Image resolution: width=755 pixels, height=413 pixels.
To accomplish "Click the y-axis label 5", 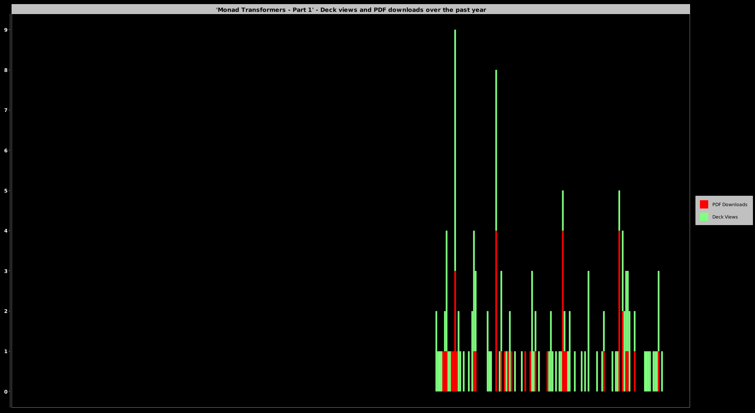I will tap(6, 191).
